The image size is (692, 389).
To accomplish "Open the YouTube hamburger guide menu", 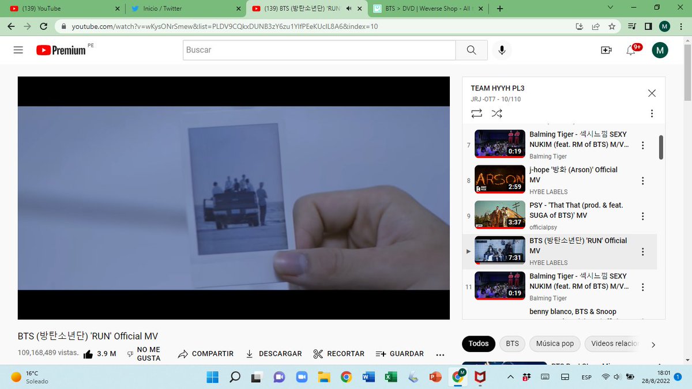I will click(18, 50).
